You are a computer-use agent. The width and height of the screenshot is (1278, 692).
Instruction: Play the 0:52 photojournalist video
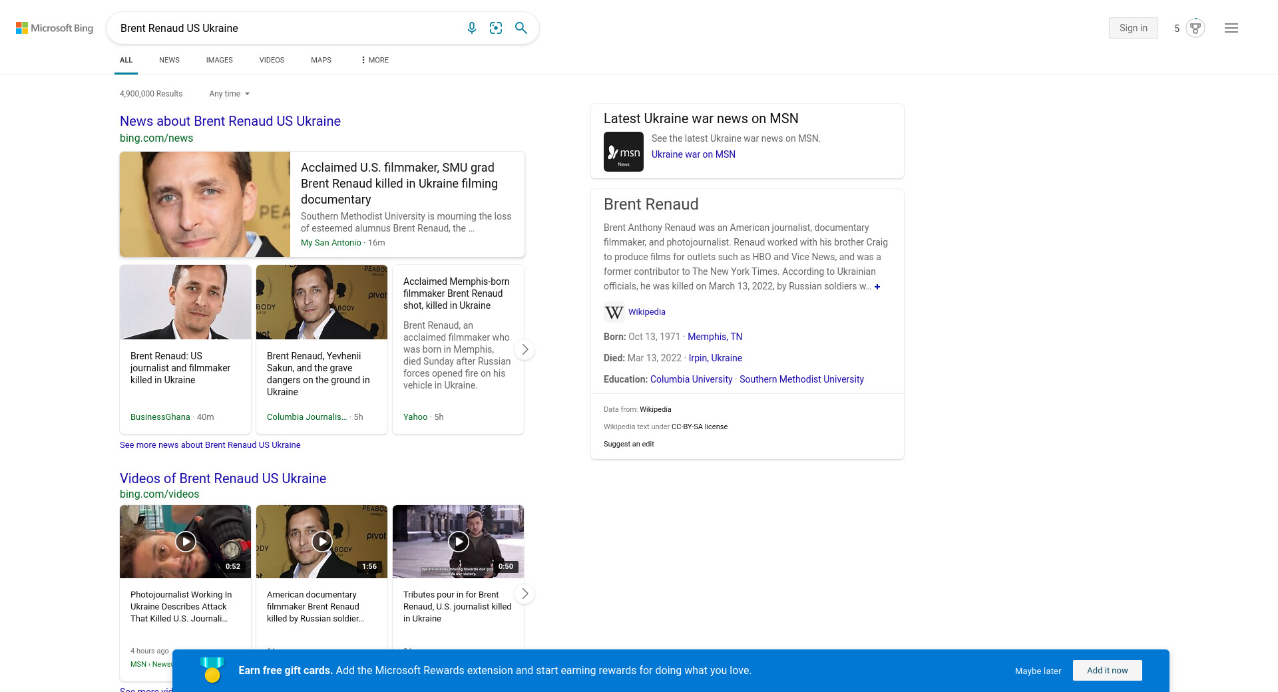[x=186, y=542]
